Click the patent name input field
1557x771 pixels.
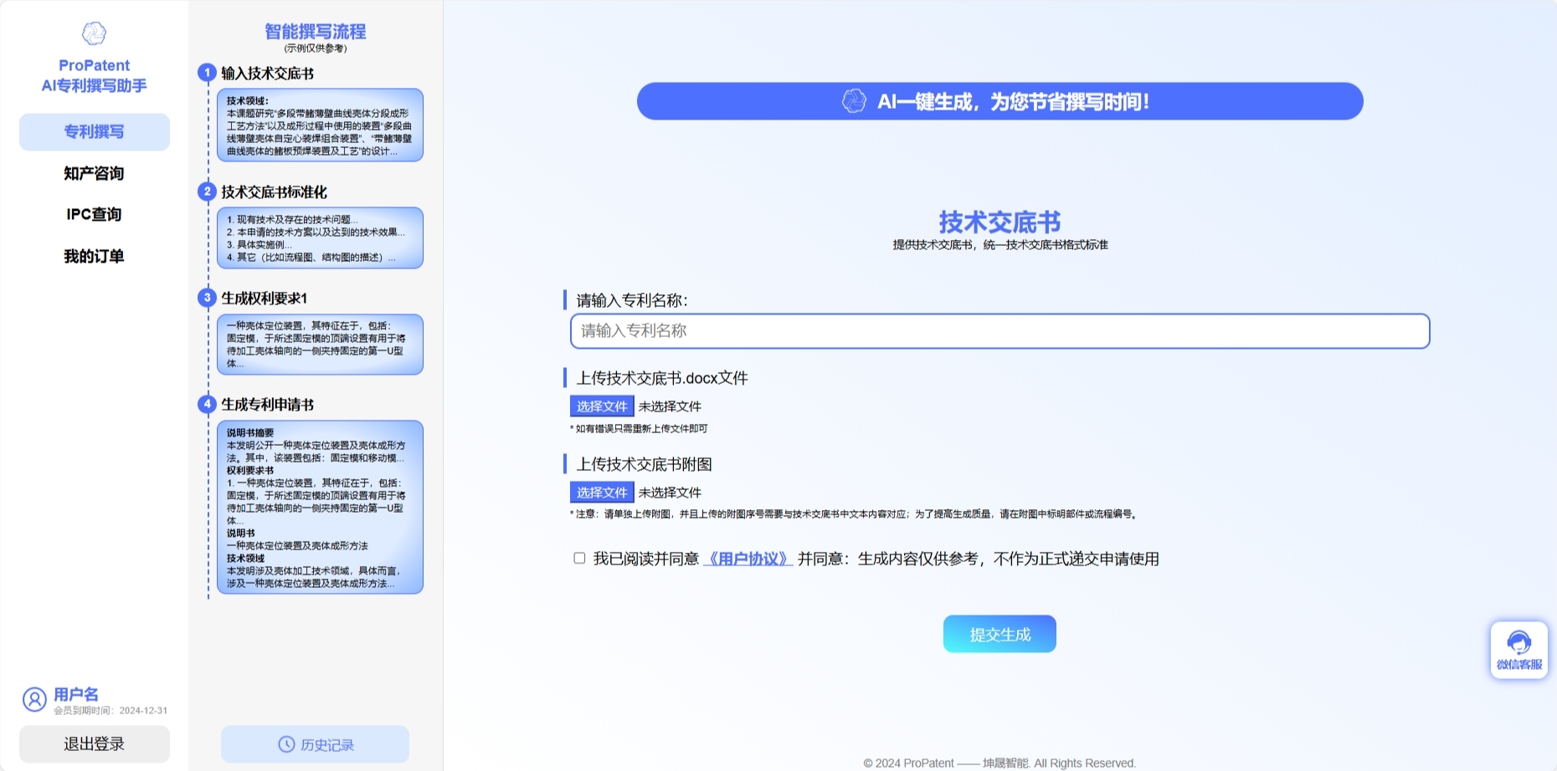click(998, 331)
